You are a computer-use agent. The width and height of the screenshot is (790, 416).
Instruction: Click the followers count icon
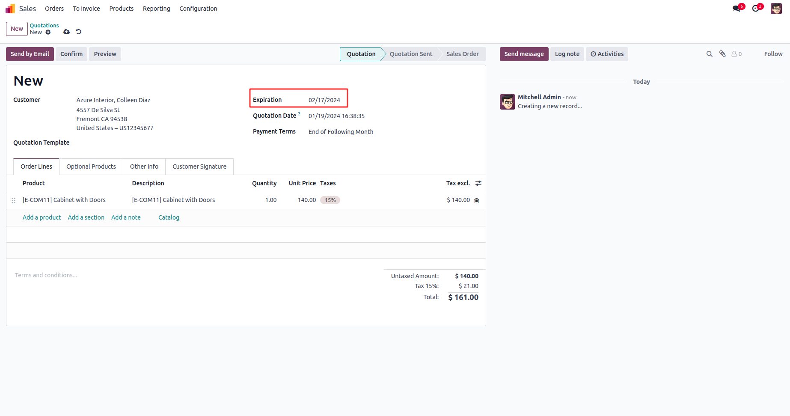pos(736,54)
